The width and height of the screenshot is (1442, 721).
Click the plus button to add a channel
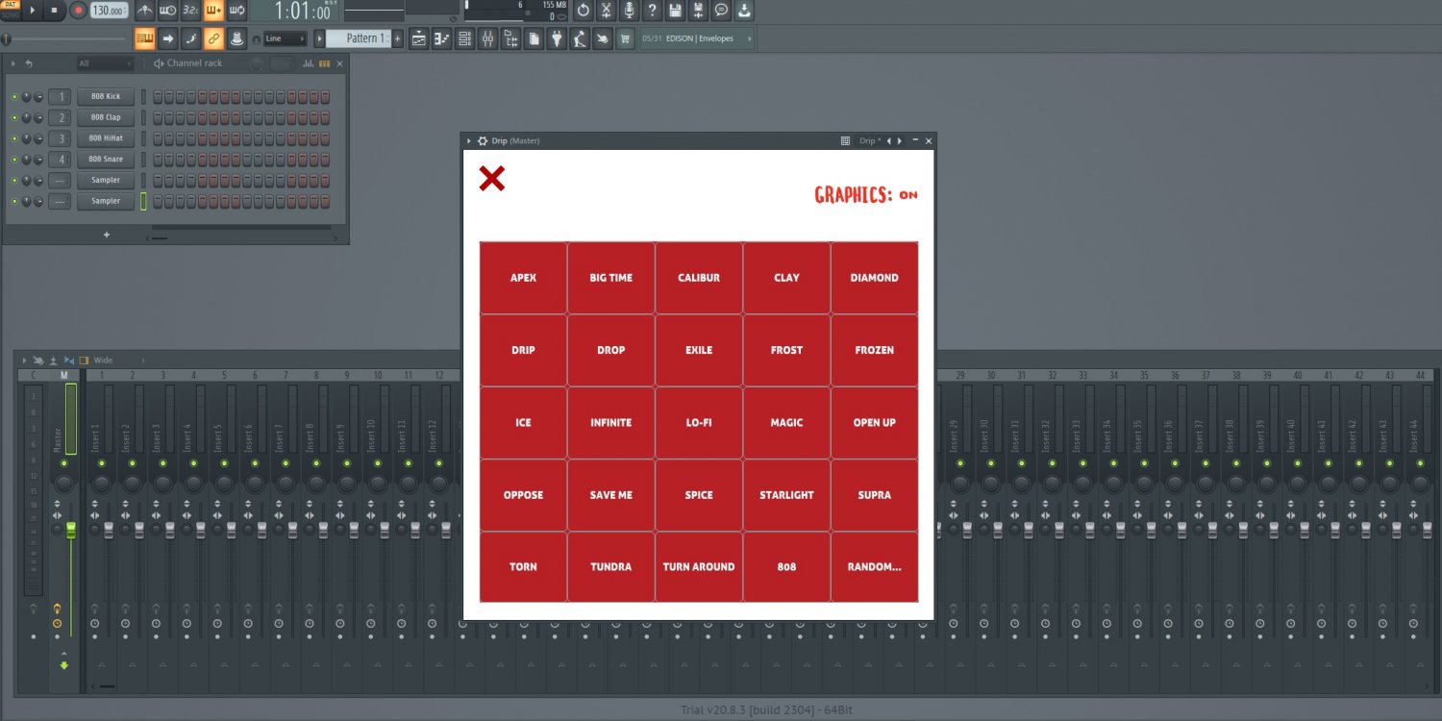(x=107, y=235)
